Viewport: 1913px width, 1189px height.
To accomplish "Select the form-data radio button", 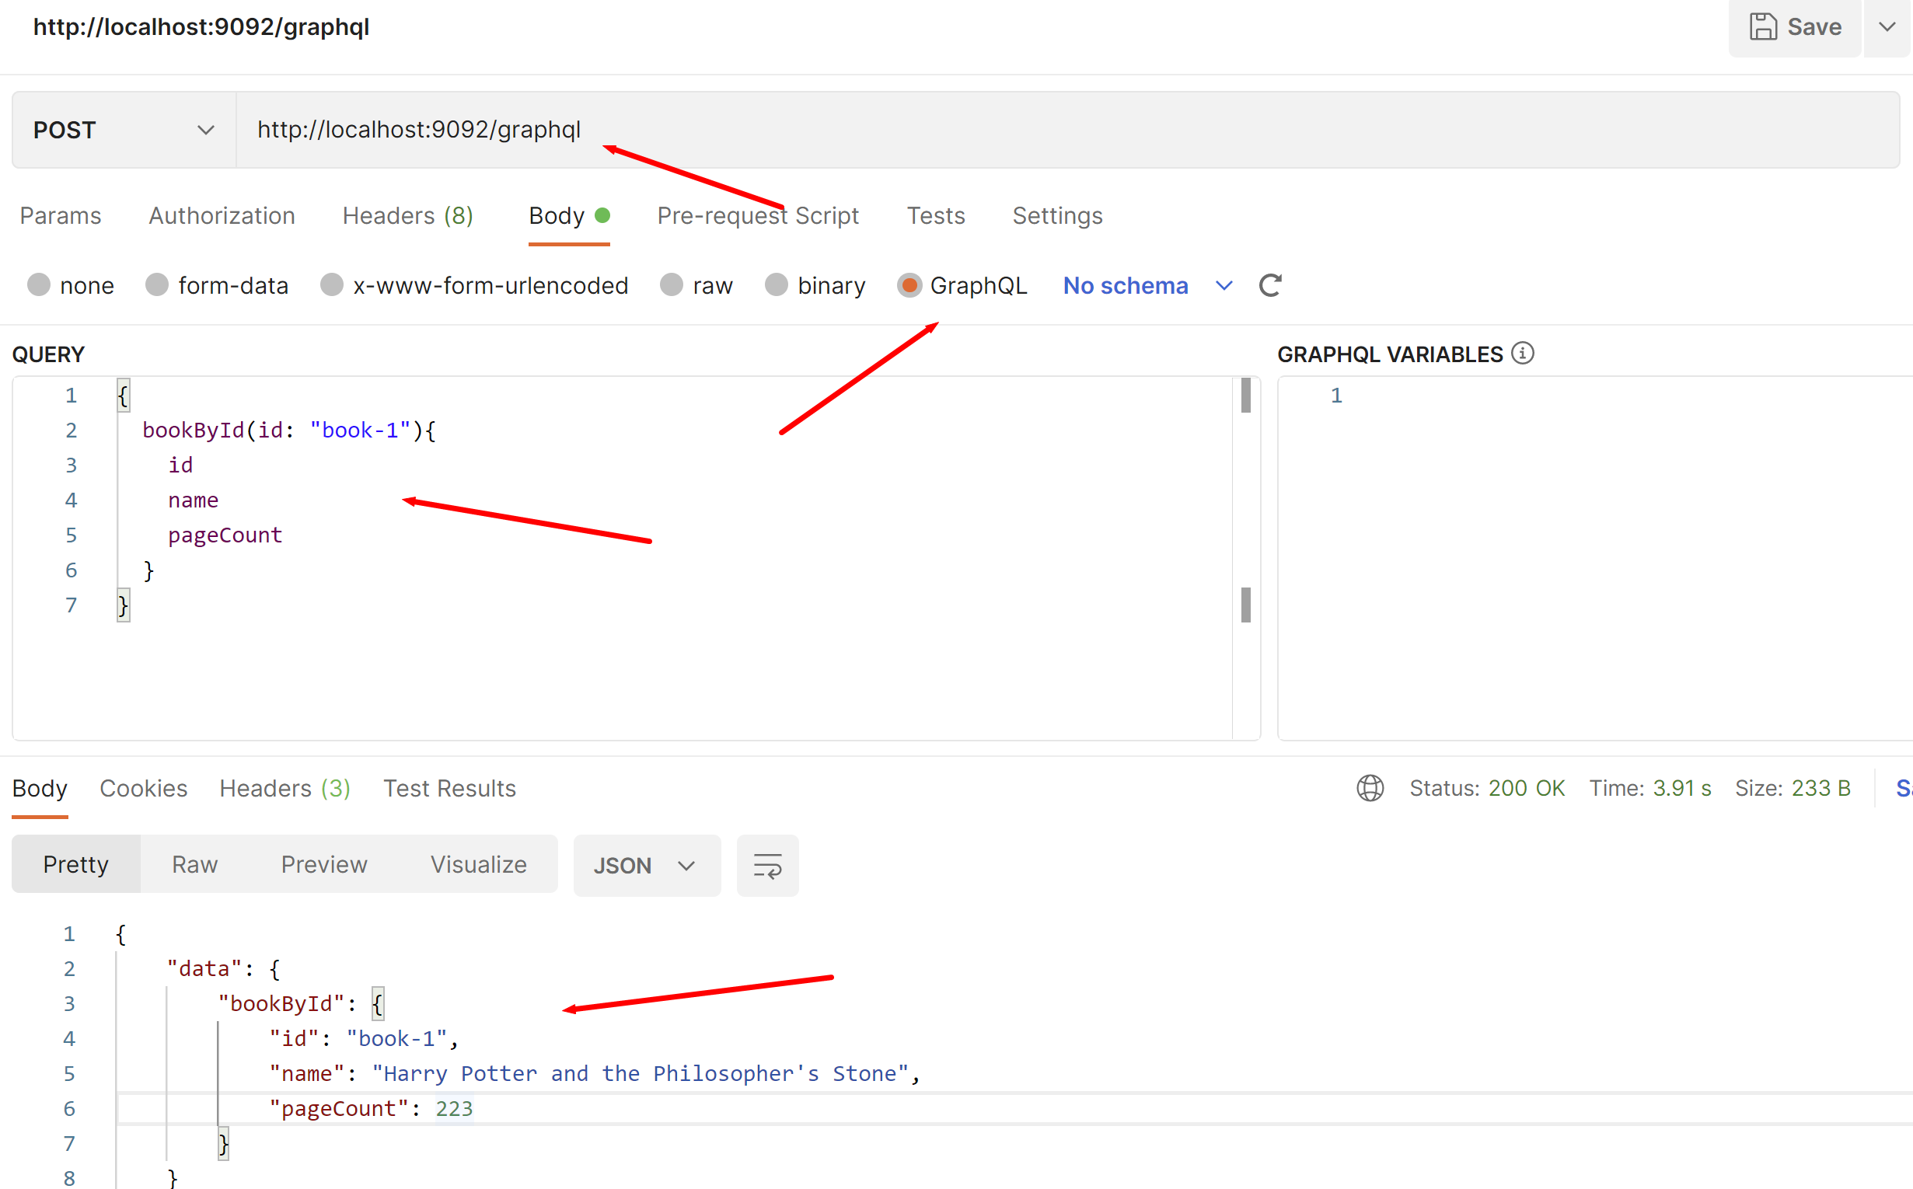I will coord(156,284).
